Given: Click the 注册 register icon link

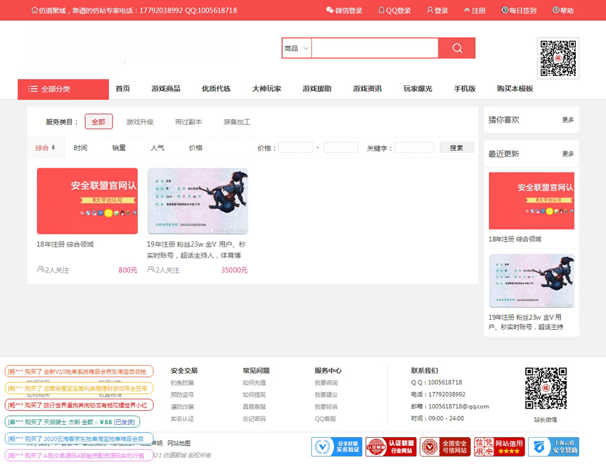Looking at the screenshot, I should 467,10.
